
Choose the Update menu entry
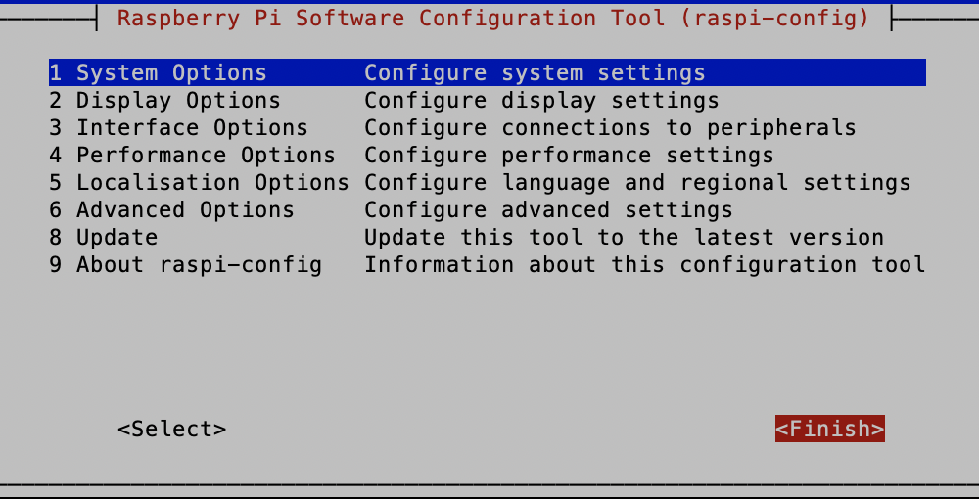point(117,238)
